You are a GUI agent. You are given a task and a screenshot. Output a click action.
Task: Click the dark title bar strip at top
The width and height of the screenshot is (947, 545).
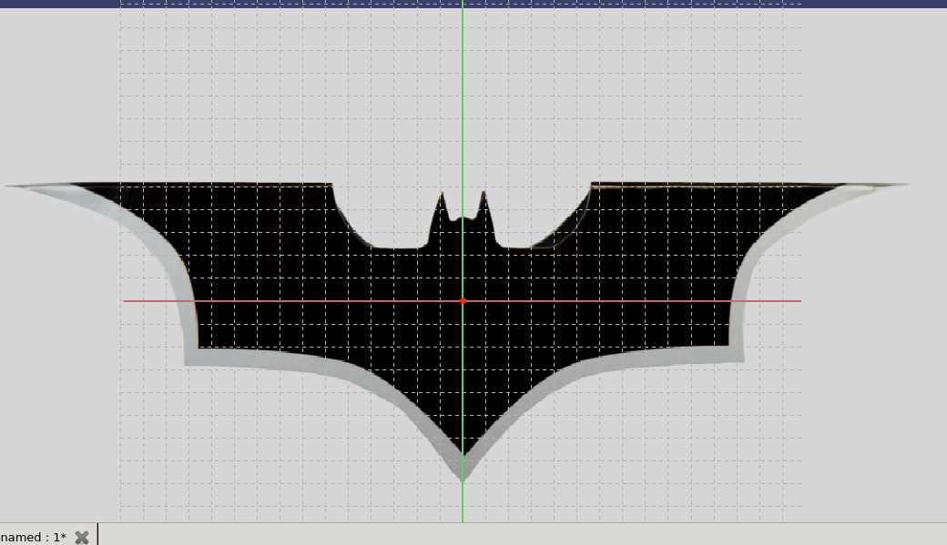(473, 4)
